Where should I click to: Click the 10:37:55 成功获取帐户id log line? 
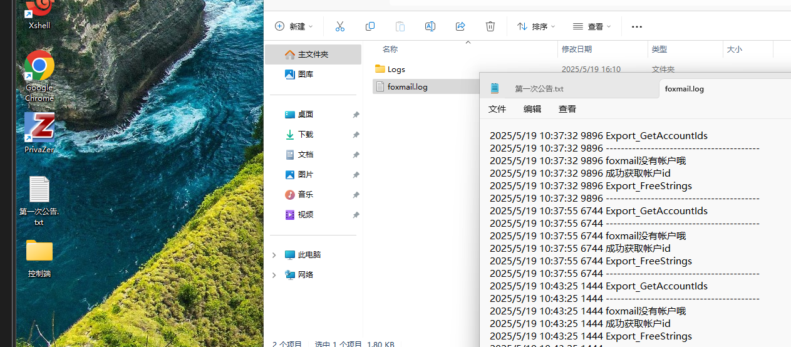580,249
